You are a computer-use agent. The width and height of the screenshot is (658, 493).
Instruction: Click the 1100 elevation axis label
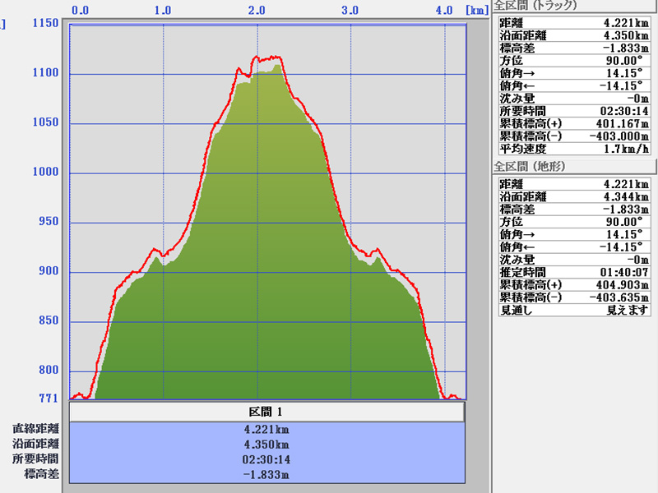coord(45,73)
